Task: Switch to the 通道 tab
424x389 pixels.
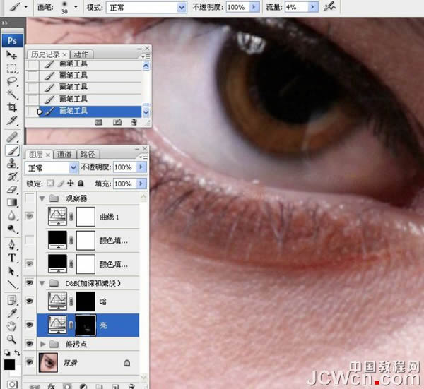Action: coord(64,155)
